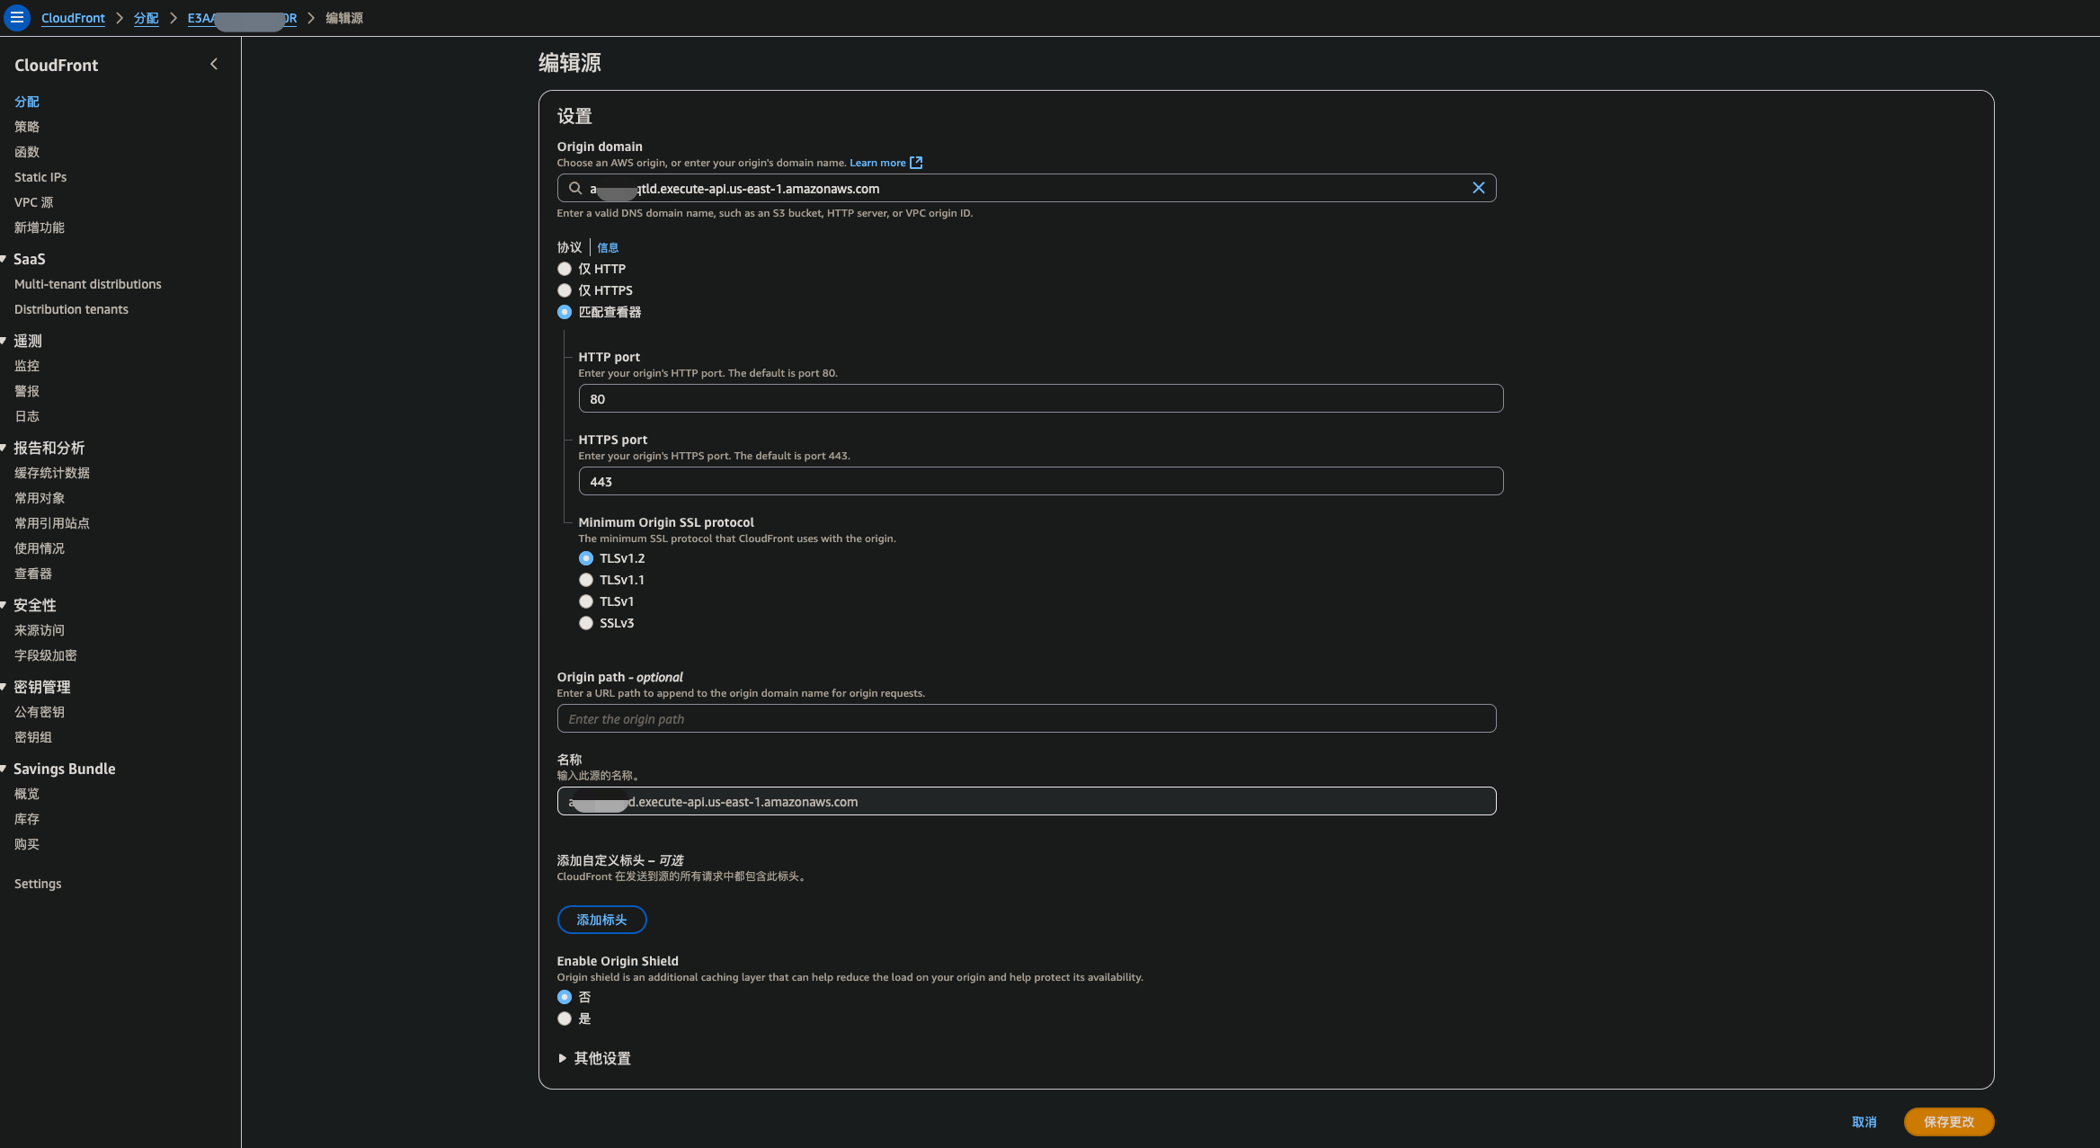The width and height of the screenshot is (2100, 1148).
Task: Open 常用引用站点 in the sidebar
Action: pyautogui.click(x=52, y=523)
